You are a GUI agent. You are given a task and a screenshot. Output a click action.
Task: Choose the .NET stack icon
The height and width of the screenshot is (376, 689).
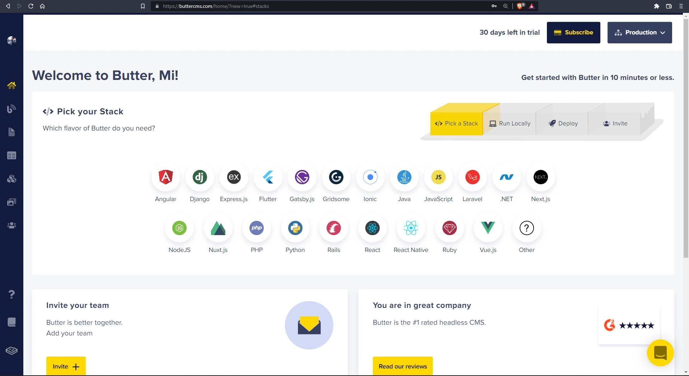(x=506, y=177)
